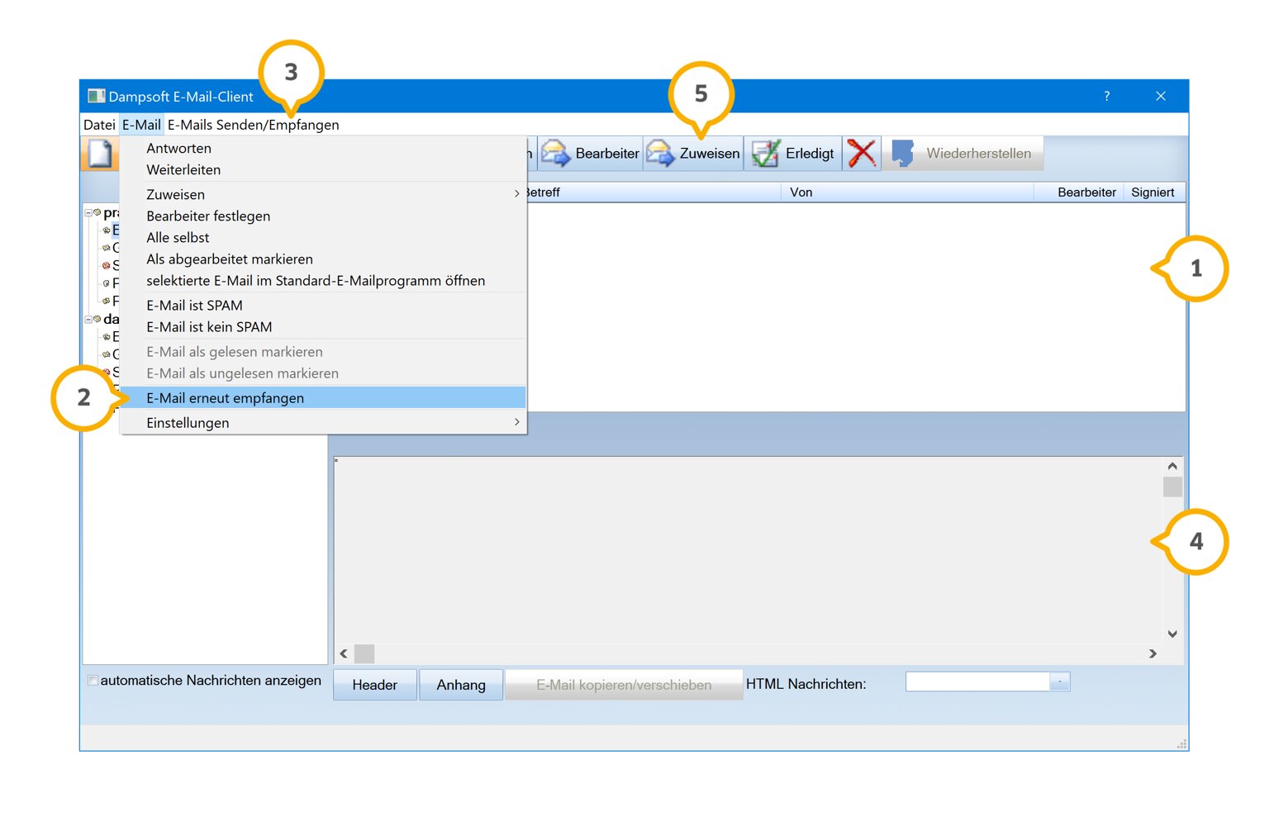This screenshot has width=1269, height=831.
Task: Click the preview scrollbar up arrow
Action: tap(1172, 467)
